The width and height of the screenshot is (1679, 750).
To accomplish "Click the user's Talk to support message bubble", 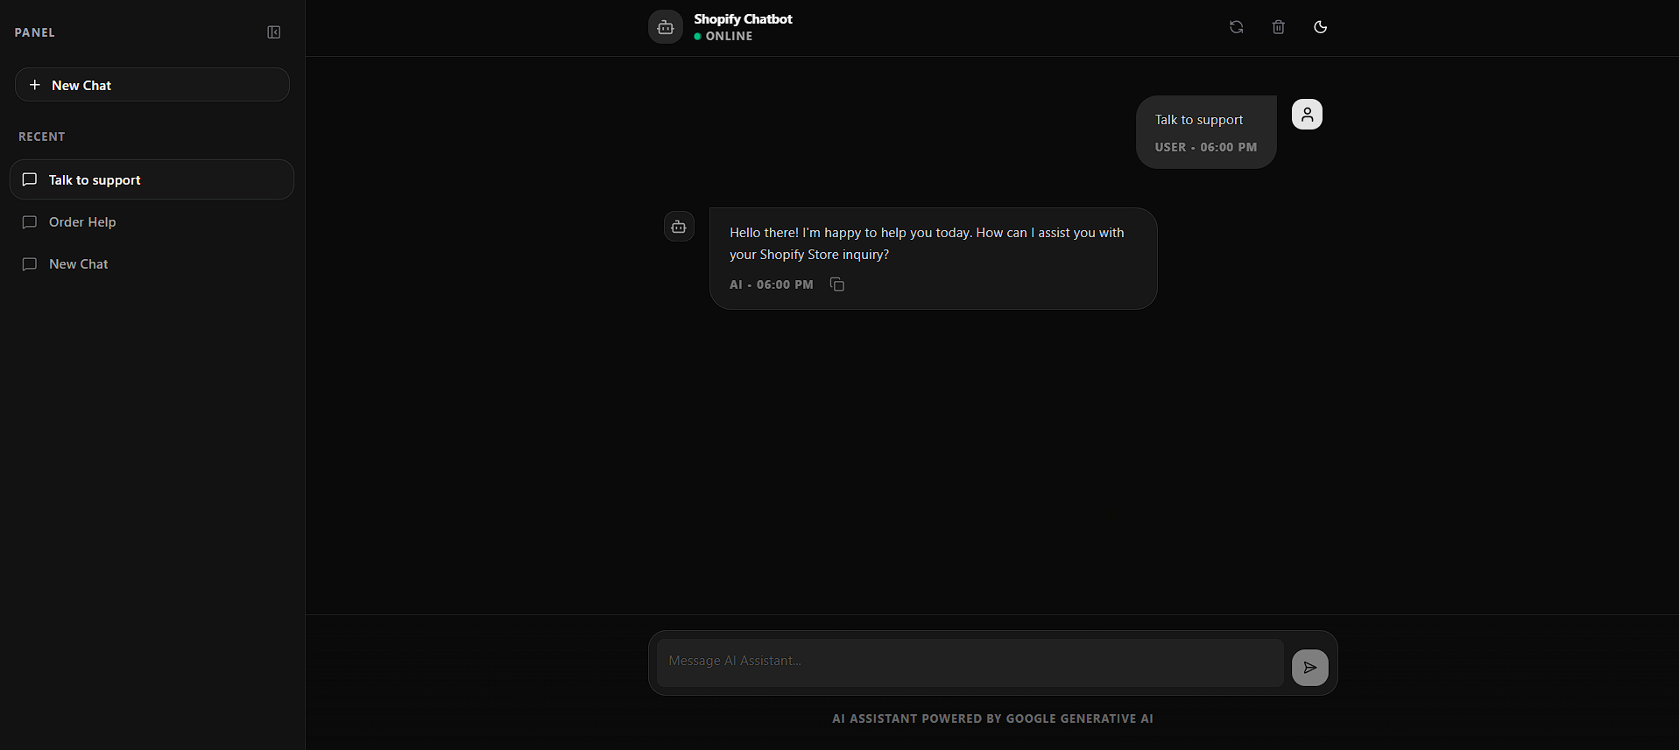I will 1205,131.
